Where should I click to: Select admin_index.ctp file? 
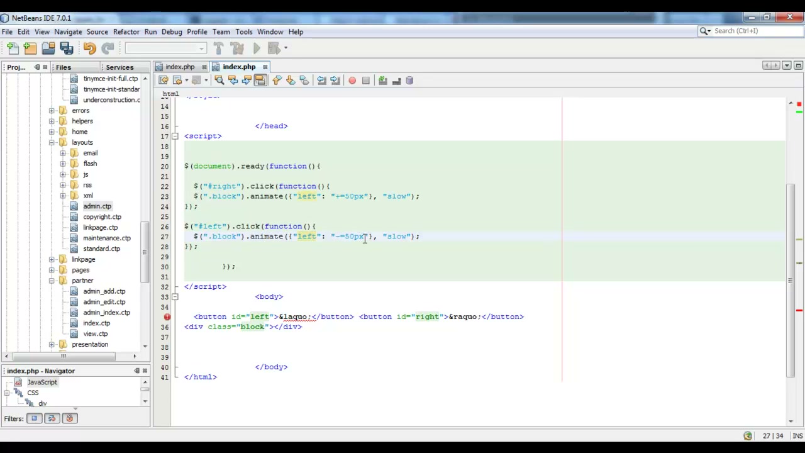(x=106, y=313)
